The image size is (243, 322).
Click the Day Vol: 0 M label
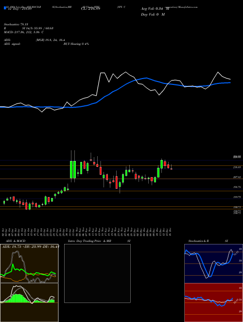[153, 14]
